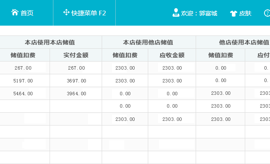Viewport: 270px width, 164px height.
Task: Click the help question mark icon
Action: 267,13
